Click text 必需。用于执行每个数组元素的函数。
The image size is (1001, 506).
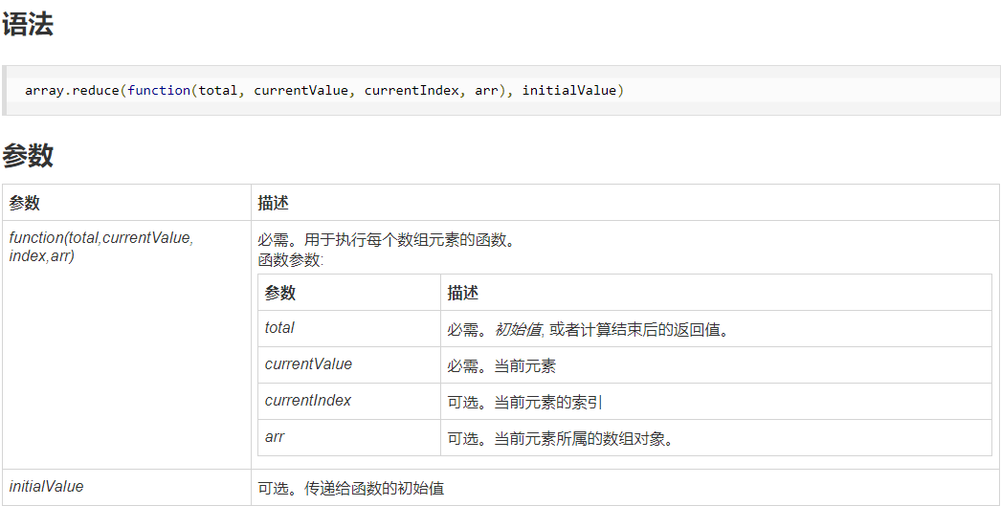387,240
